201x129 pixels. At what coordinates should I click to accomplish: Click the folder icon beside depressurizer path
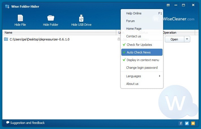point(6,39)
